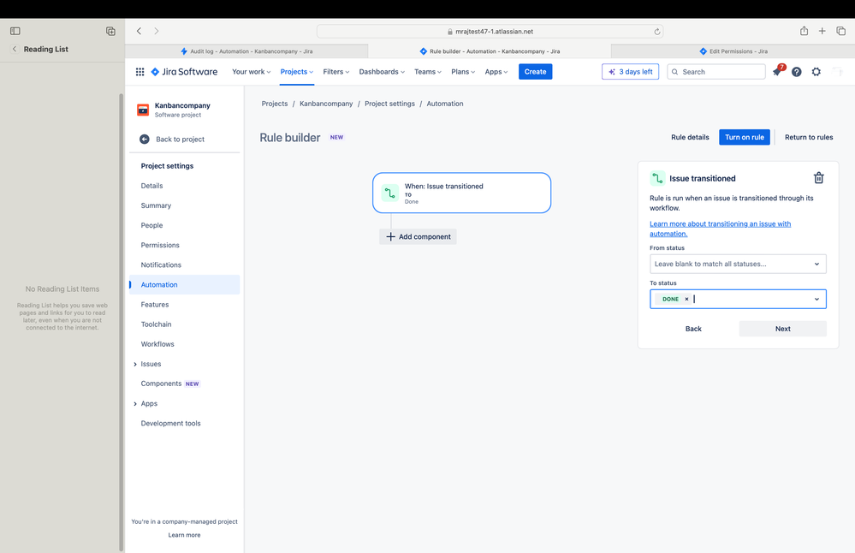
Task: Collapse Reading List with the back chevron
Action: pyautogui.click(x=15, y=49)
